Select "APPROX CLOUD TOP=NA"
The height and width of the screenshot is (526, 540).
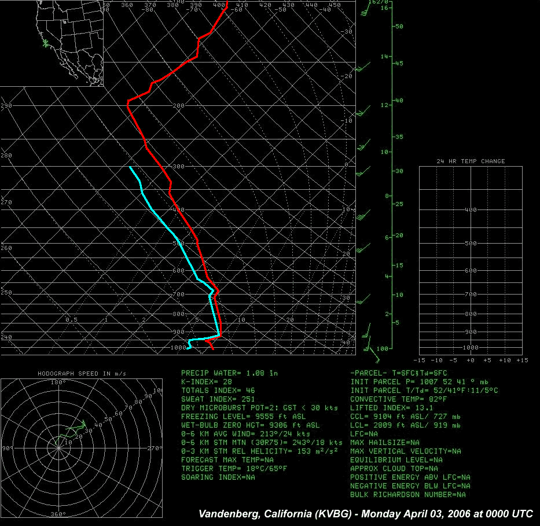[x=394, y=469]
